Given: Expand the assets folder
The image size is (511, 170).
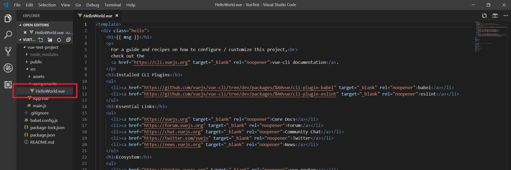Looking at the screenshot, I should click(29, 76).
